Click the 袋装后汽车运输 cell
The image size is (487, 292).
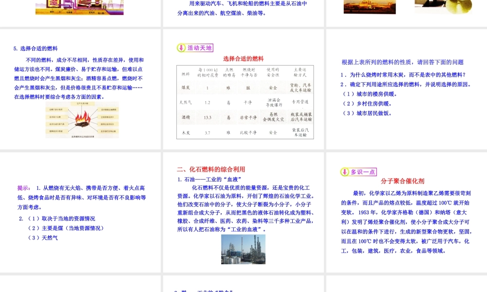point(300,132)
